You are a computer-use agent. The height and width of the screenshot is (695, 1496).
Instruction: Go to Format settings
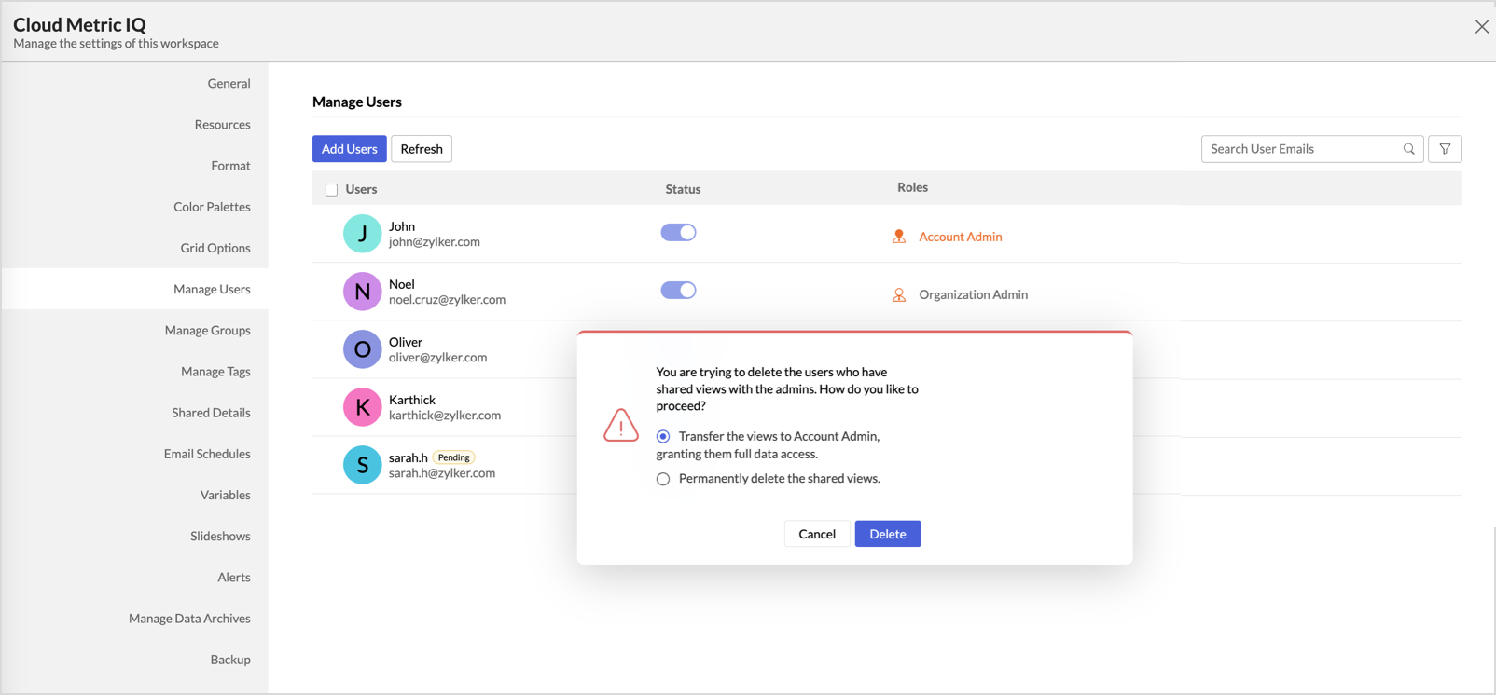(x=230, y=166)
